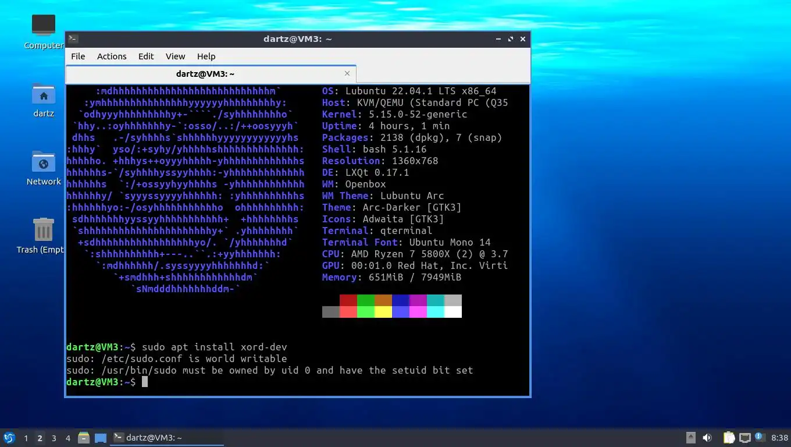
Task: Click the 'sudo apt install xord-dev' command text
Action: [215, 347]
